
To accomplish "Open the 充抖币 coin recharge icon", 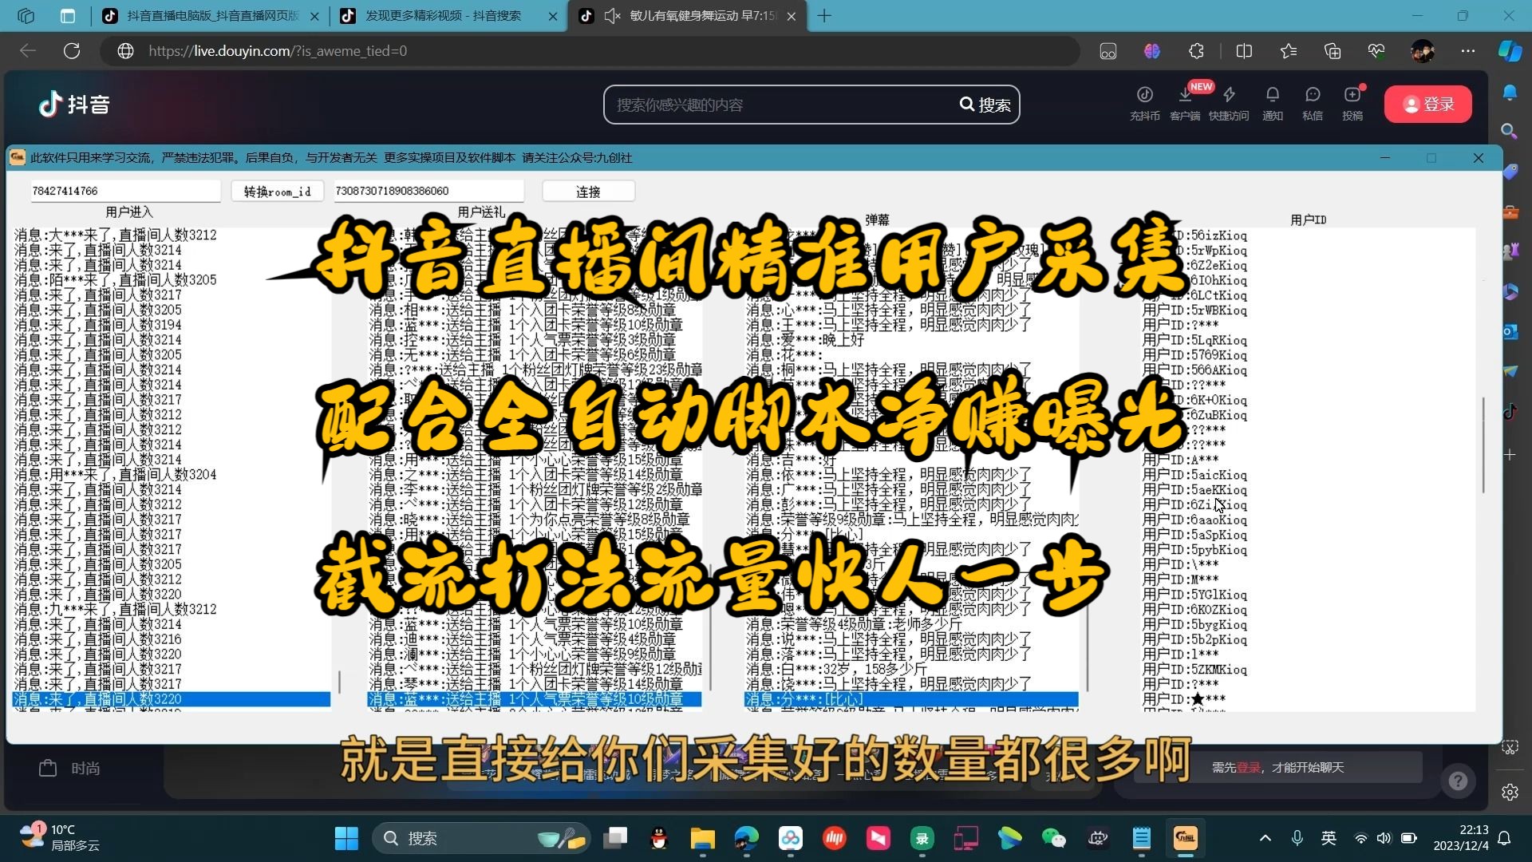I will pyautogui.click(x=1144, y=103).
